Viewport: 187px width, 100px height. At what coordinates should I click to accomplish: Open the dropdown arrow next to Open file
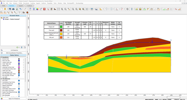coord(7,9)
